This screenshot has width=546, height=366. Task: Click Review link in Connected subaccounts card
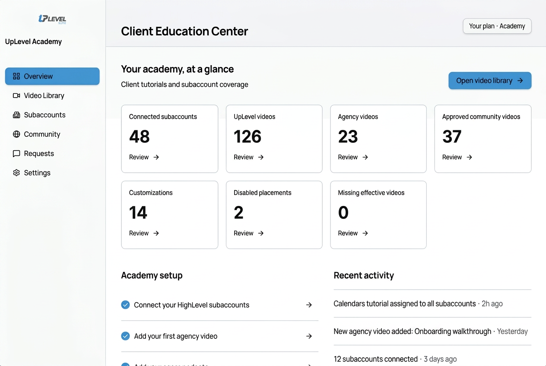tap(144, 157)
